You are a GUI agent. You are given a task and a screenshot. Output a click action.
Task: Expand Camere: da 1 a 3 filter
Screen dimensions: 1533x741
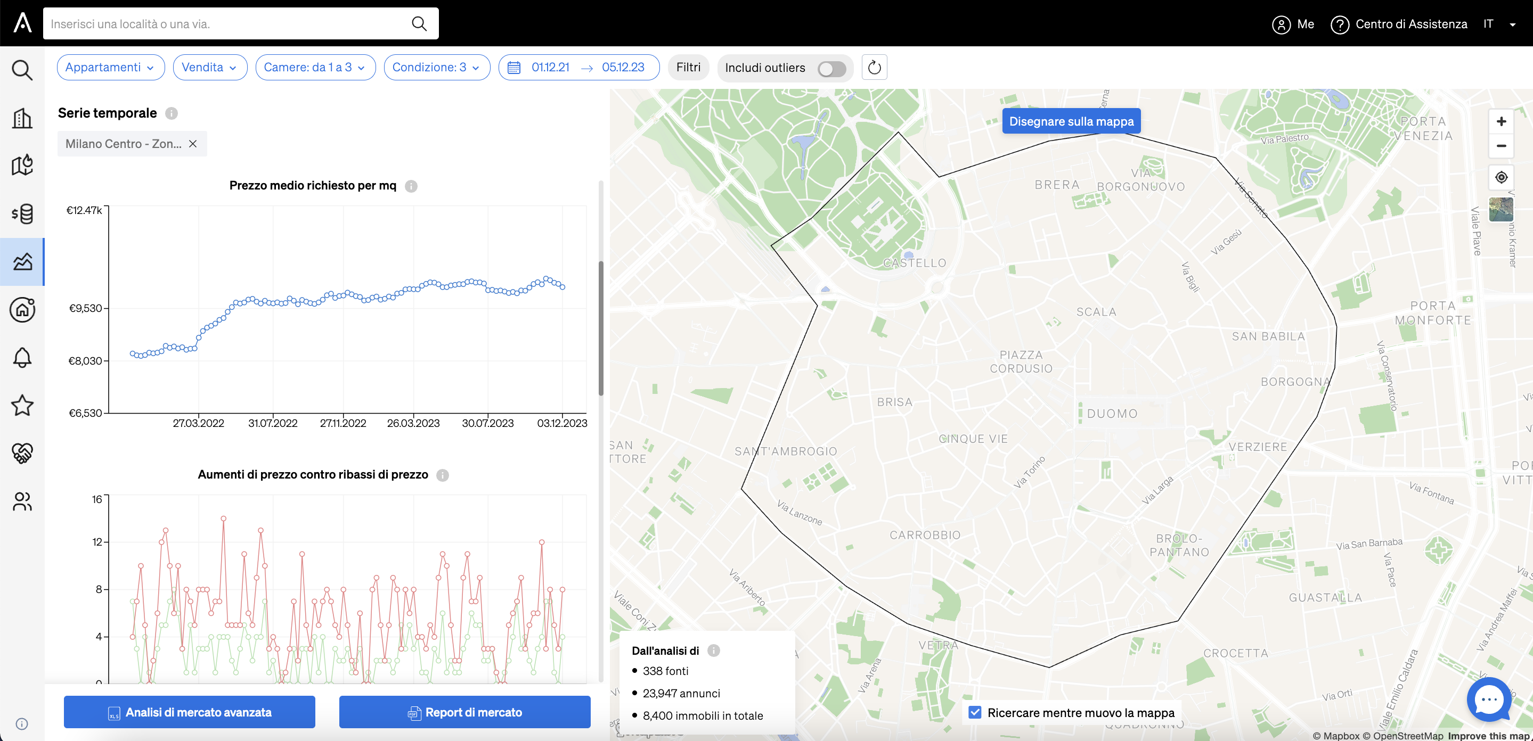click(315, 67)
